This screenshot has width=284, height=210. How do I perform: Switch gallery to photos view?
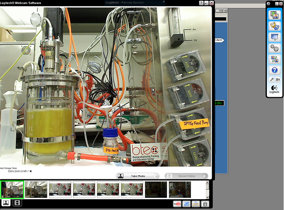[x=6, y=203]
